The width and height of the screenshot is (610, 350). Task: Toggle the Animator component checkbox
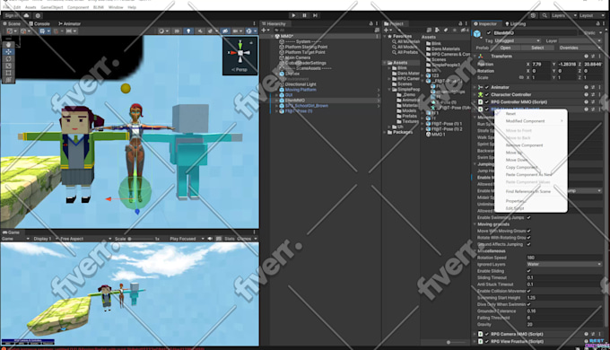click(486, 87)
